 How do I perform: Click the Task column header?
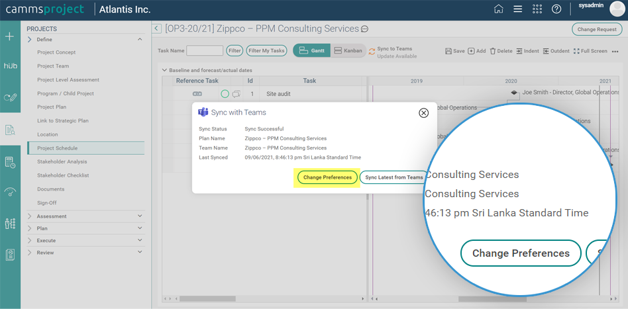(x=309, y=81)
